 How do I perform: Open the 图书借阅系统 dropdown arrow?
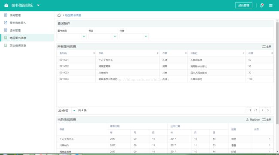pos(38,5)
